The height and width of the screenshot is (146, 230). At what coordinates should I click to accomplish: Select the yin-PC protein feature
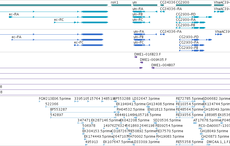pos(142,45)
